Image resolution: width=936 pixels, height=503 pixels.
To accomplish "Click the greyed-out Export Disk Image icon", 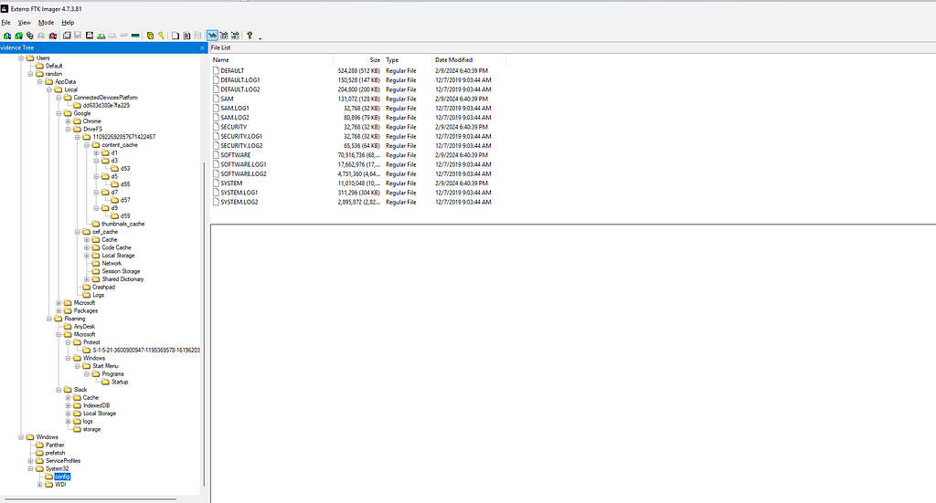I will tap(78, 36).
